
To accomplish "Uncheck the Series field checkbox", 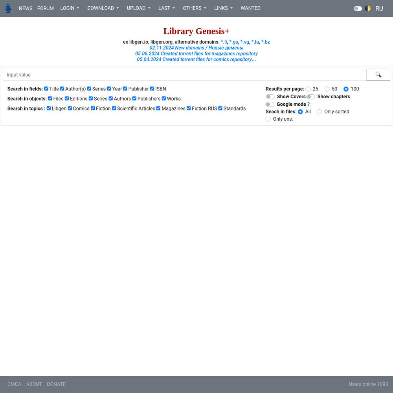I will [x=89, y=89].
